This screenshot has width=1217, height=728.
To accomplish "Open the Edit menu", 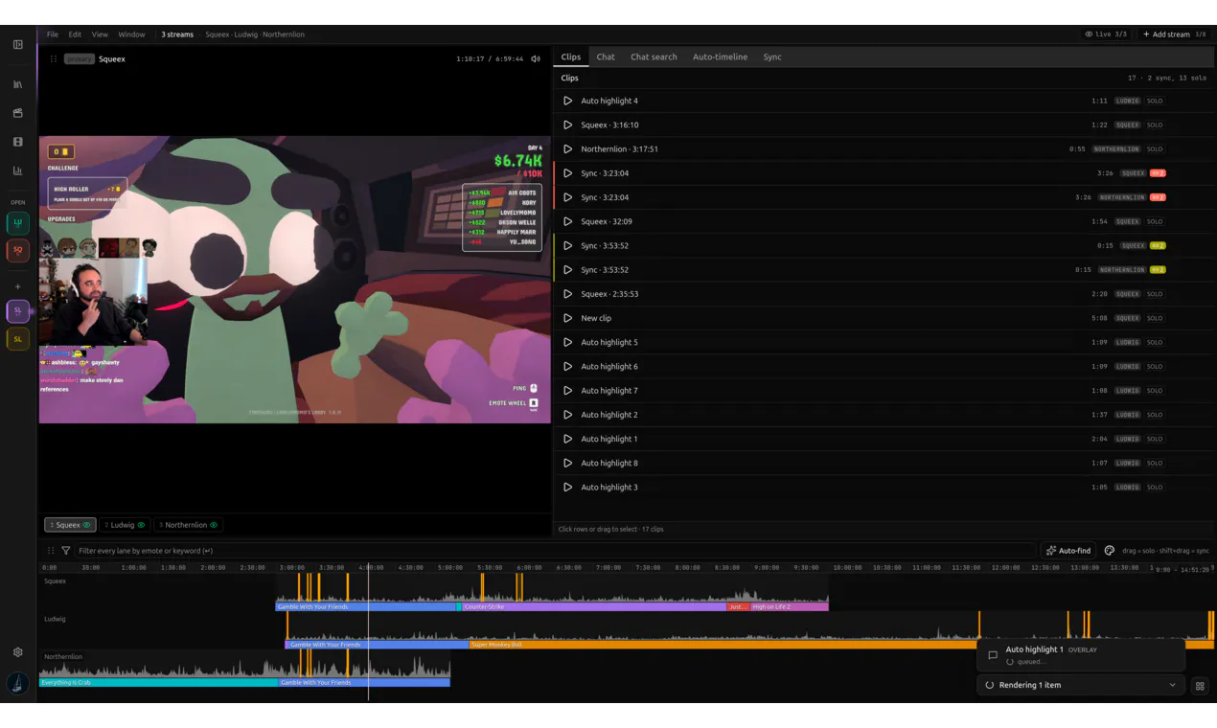I will [x=75, y=34].
